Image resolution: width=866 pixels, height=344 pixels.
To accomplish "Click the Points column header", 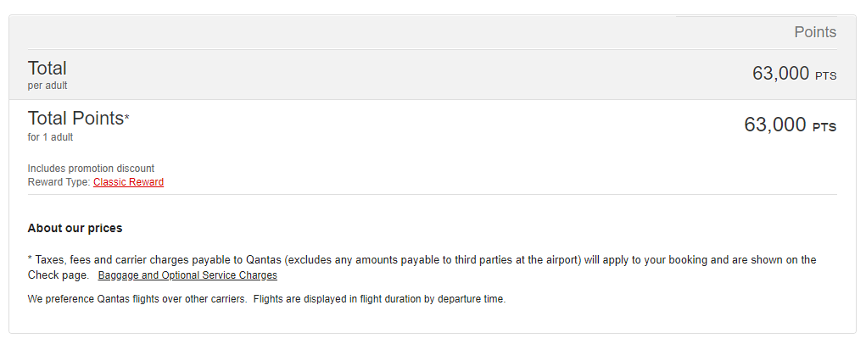I will click(x=814, y=32).
